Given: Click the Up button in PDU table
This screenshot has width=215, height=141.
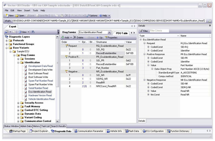Looking at the screenshot, I should click(x=99, y=37).
